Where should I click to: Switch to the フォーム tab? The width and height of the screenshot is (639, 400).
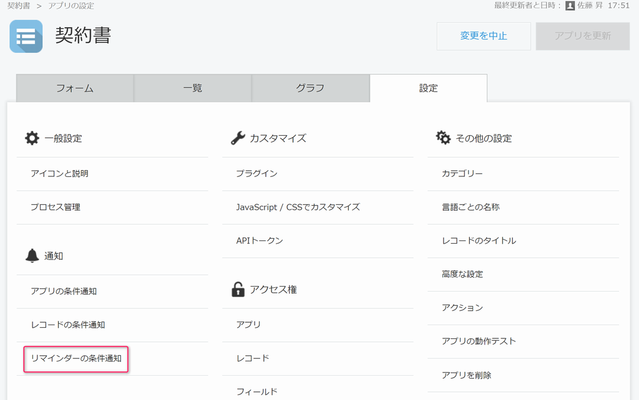[x=75, y=88]
